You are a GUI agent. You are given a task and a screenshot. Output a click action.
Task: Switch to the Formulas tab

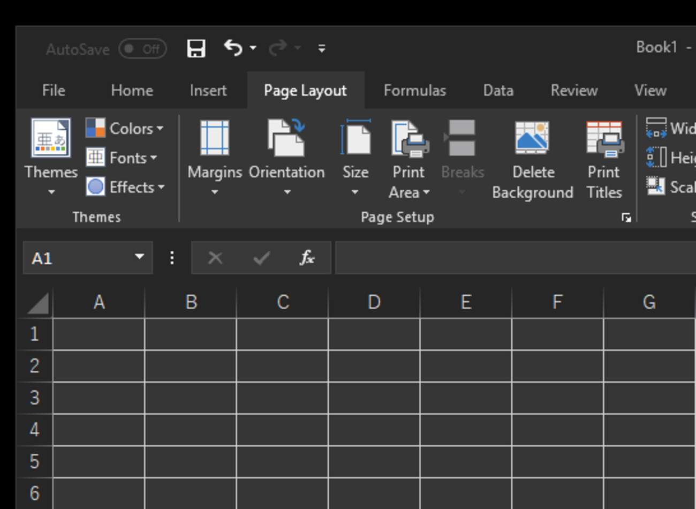414,91
